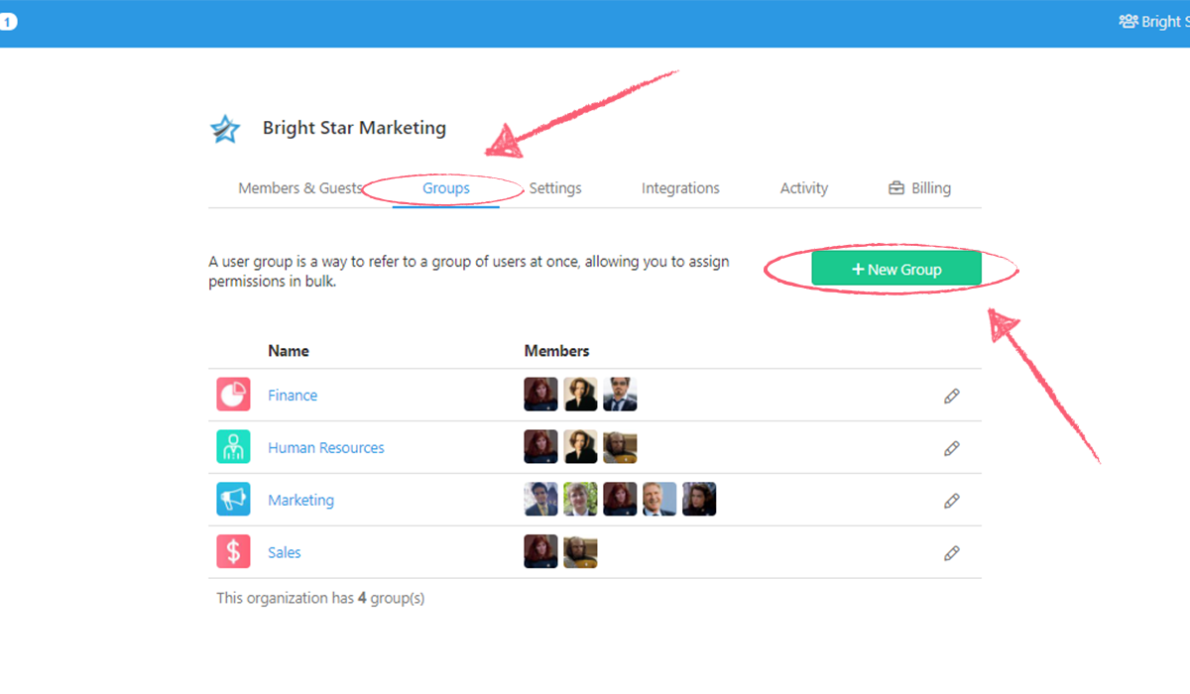Click the Bright Star Marketing organization title
This screenshot has height=694, width=1190.
click(354, 128)
